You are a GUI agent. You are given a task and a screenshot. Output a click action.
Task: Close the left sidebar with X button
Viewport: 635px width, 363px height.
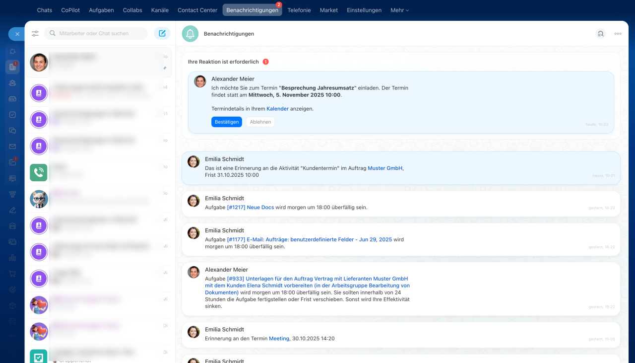[x=17, y=34]
